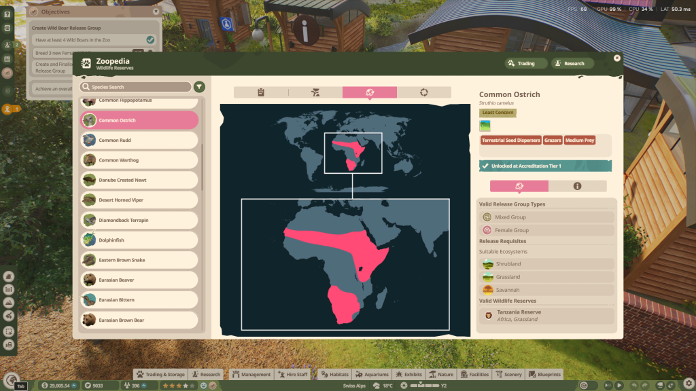696x391 pixels.
Task: Click the Trading button in Zoopedia header
Action: click(x=527, y=63)
